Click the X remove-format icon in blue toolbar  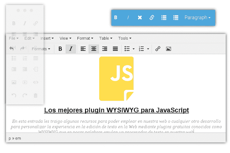tap(140, 18)
